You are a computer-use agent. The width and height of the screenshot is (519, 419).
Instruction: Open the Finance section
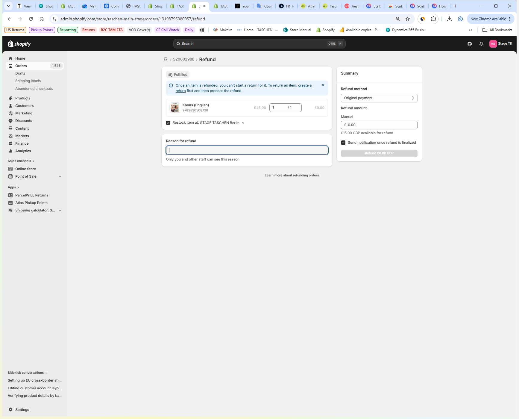click(x=22, y=143)
